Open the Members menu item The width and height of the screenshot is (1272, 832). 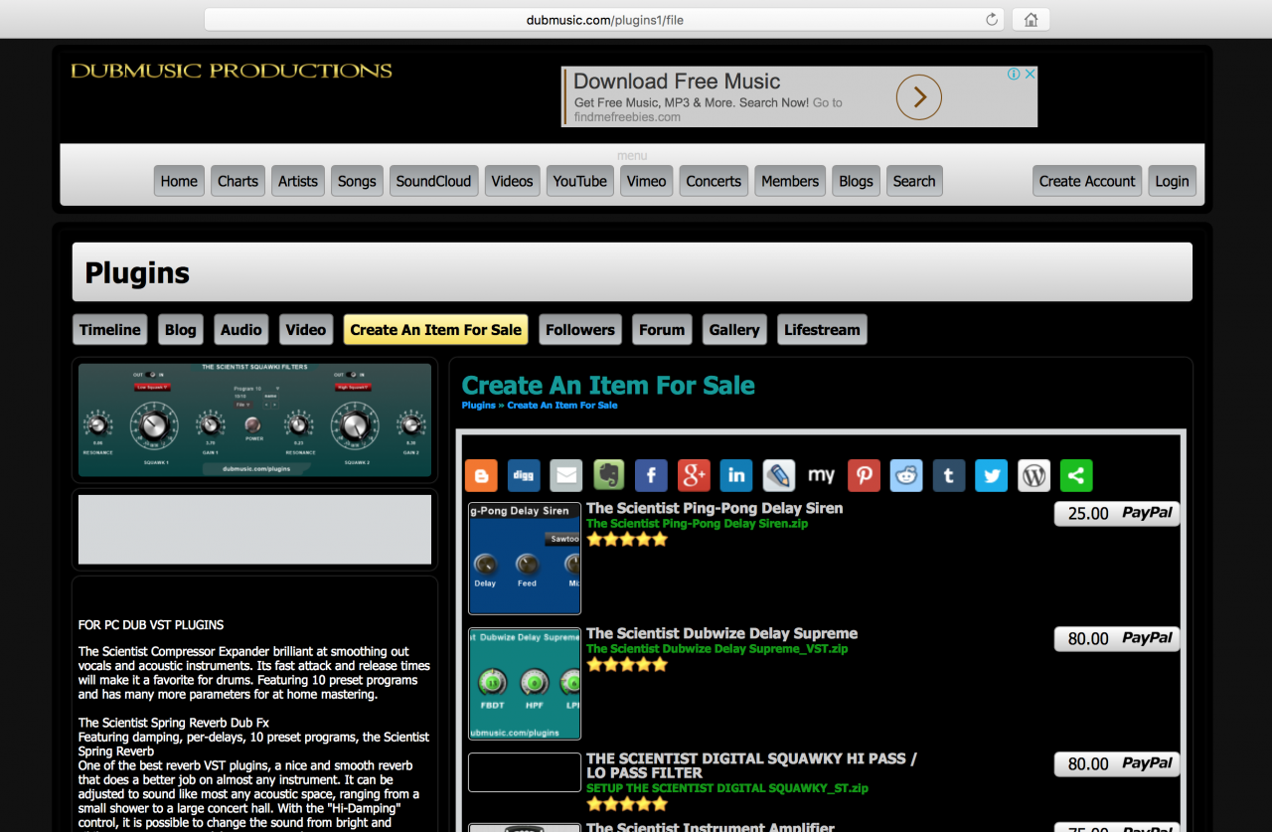pyautogui.click(x=790, y=181)
